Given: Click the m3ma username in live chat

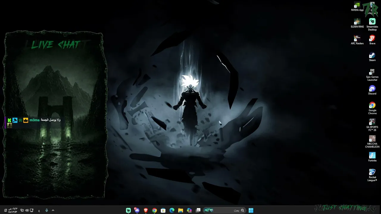Looking at the screenshot, I should [35, 120].
